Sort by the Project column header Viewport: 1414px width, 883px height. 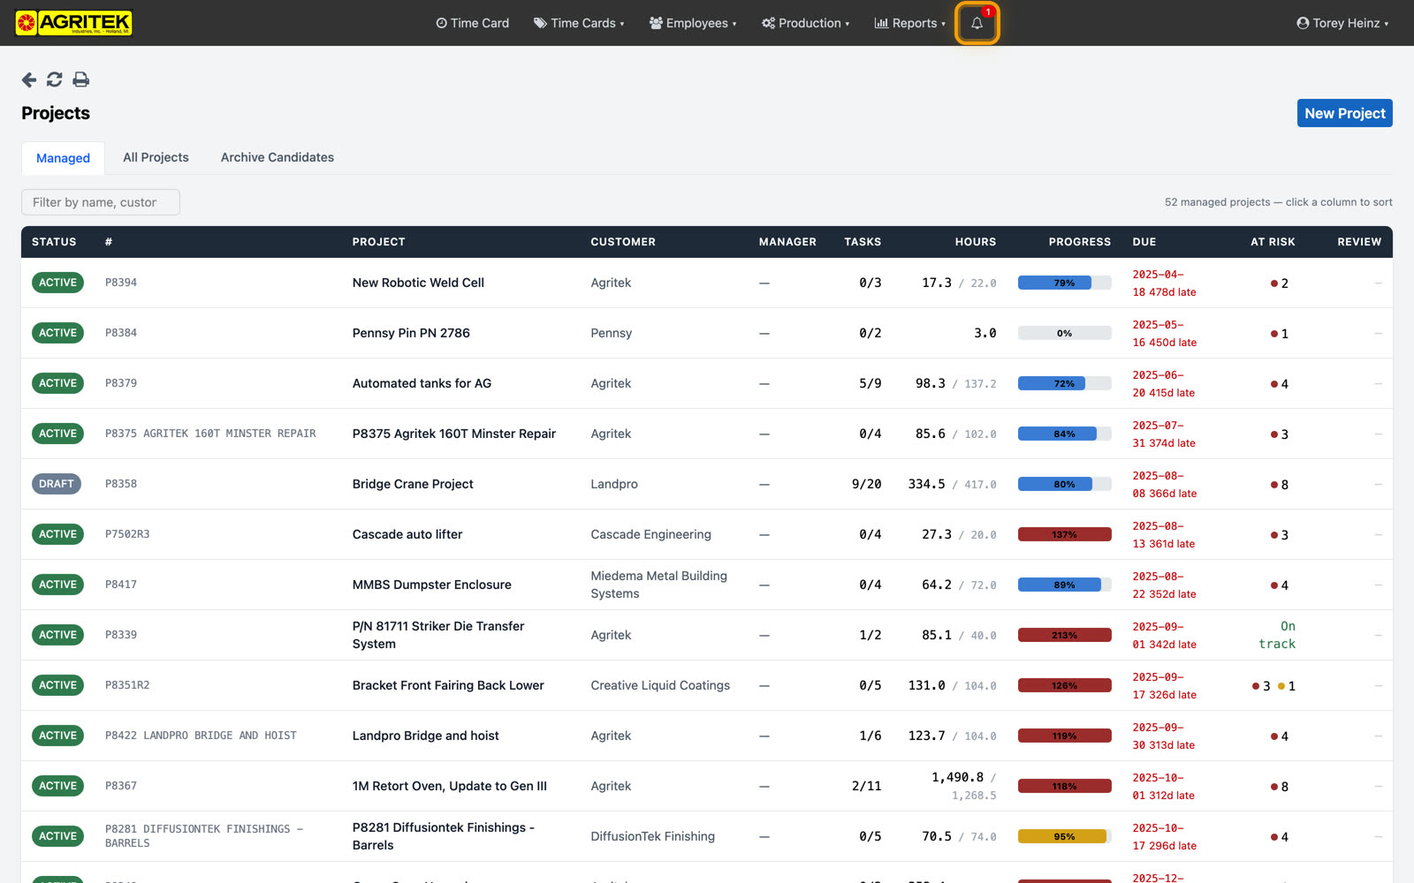[x=378, y=242]
